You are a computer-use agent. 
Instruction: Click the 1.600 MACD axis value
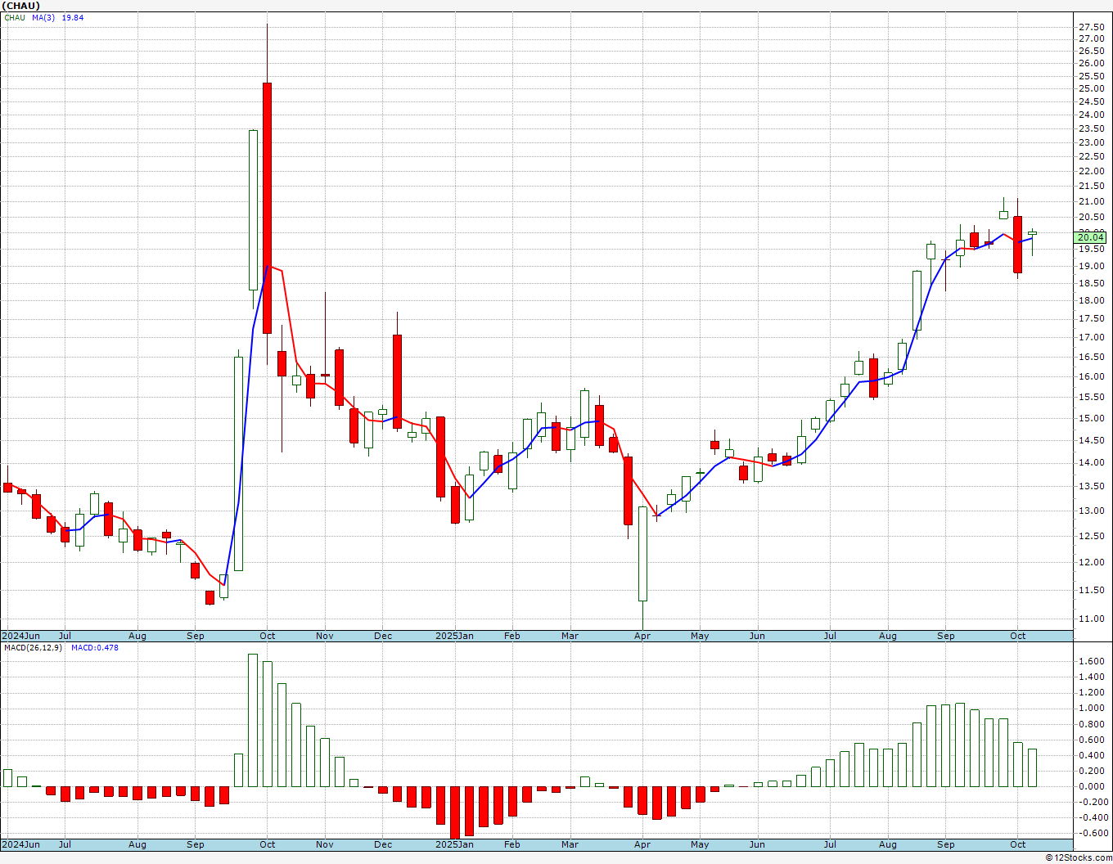tap(1091, 661)
